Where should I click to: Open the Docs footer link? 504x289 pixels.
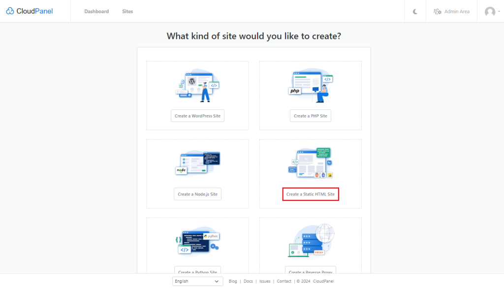coord(248,281)
